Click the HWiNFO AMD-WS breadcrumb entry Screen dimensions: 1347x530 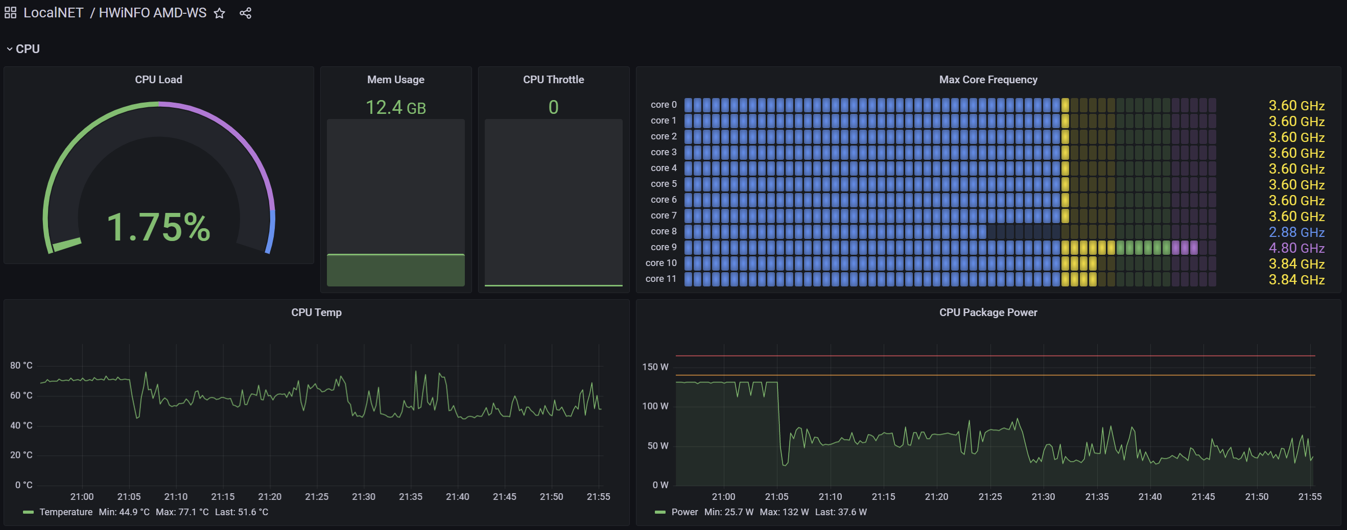[152, 13]
